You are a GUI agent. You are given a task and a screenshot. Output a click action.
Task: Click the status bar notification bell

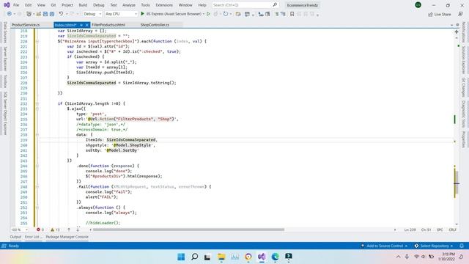click(462, 246)
